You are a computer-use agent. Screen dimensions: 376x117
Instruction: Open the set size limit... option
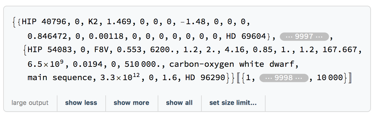[x=233, y=103]
